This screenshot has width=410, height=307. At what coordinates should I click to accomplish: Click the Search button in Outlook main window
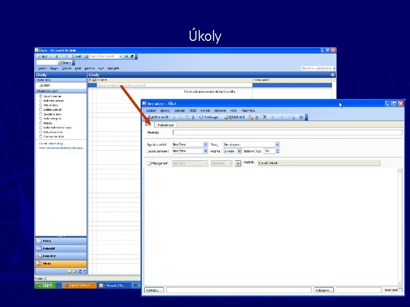(64, 63)
